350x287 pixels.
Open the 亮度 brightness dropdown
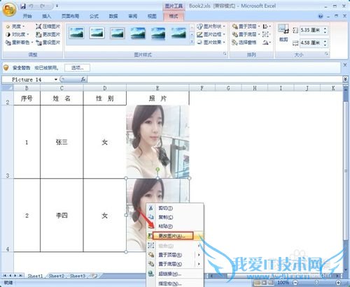click(15, 27)
